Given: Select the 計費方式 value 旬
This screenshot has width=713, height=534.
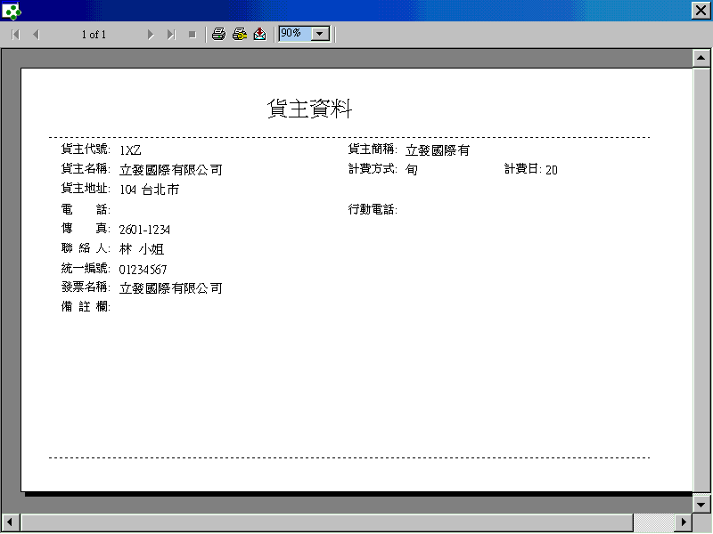Looking at the screenshot, I should [412, 170].
